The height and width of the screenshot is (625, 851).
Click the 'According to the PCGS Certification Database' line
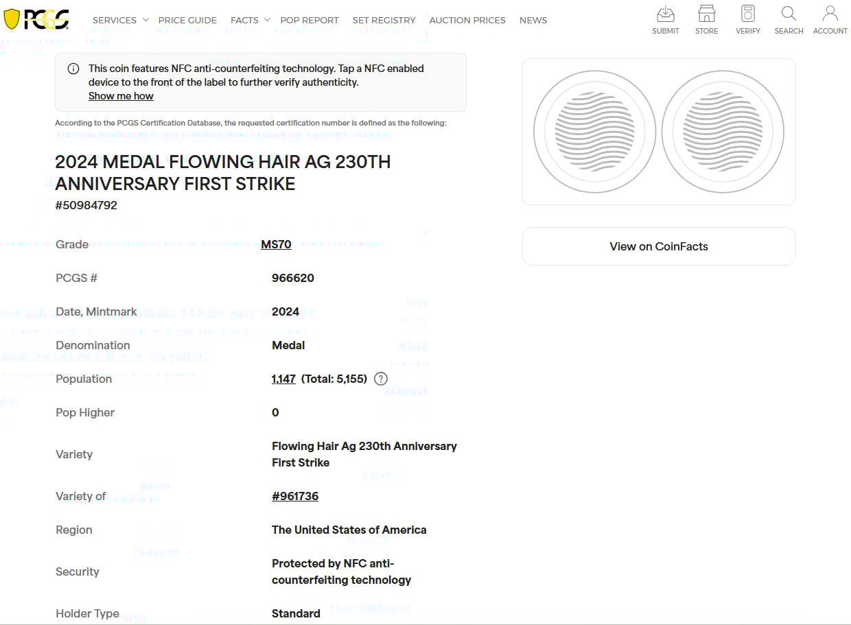click(x=250, y=123)
